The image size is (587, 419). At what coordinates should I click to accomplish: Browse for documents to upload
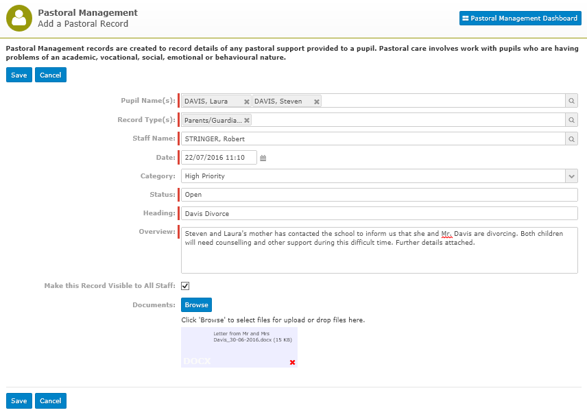pos(197,304)
